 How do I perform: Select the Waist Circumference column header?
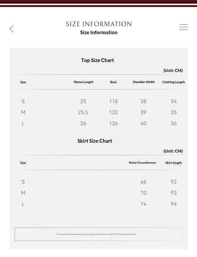(142, 163)
